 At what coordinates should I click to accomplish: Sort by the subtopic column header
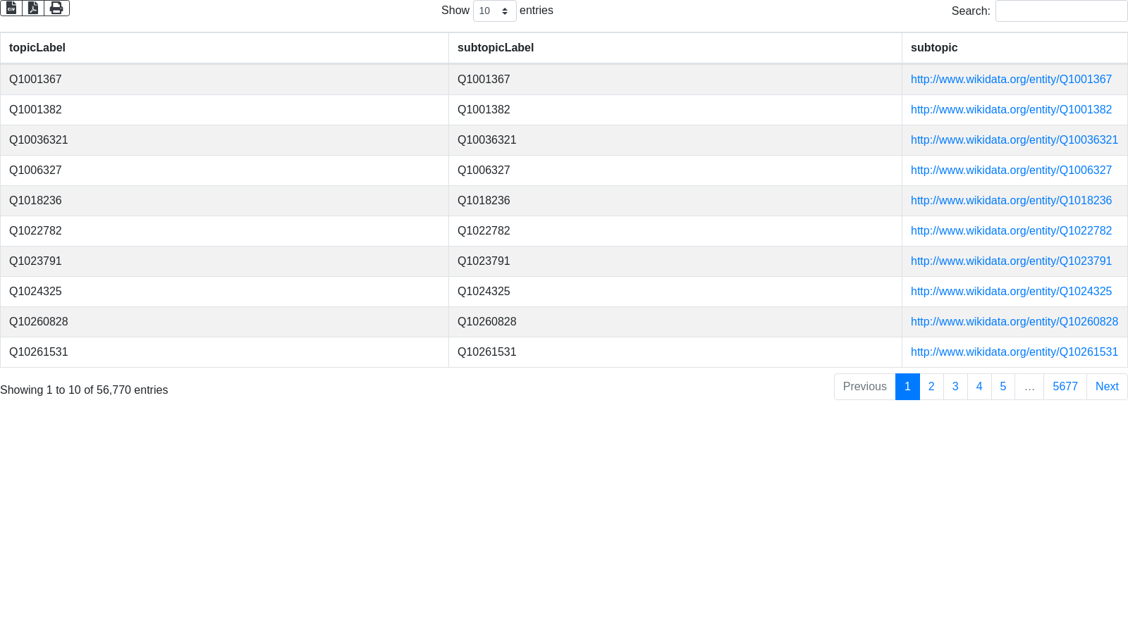point(934,48)
